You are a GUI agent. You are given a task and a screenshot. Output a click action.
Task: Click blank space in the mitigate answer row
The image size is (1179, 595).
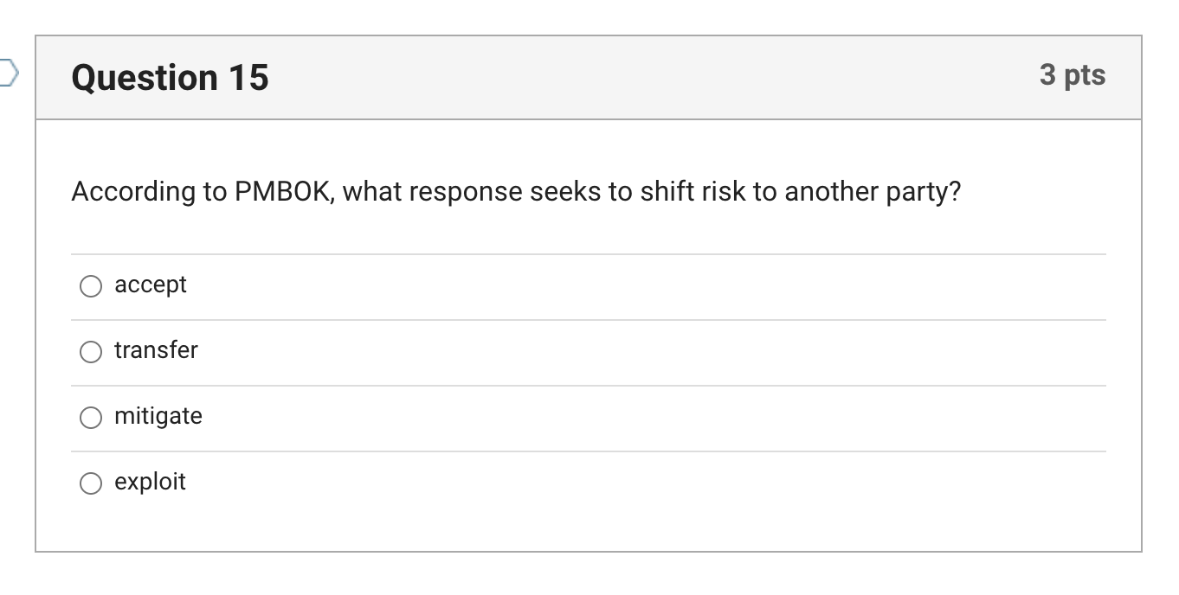[606, 417]
